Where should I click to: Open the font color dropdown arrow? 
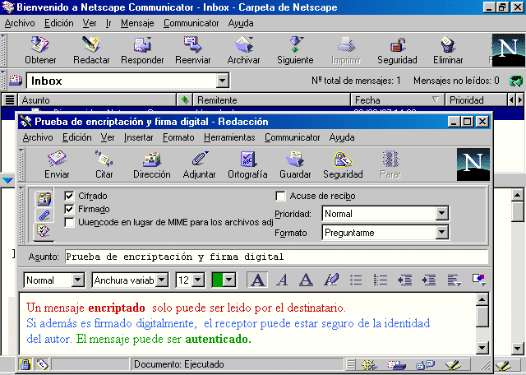(x=229, y=280)
